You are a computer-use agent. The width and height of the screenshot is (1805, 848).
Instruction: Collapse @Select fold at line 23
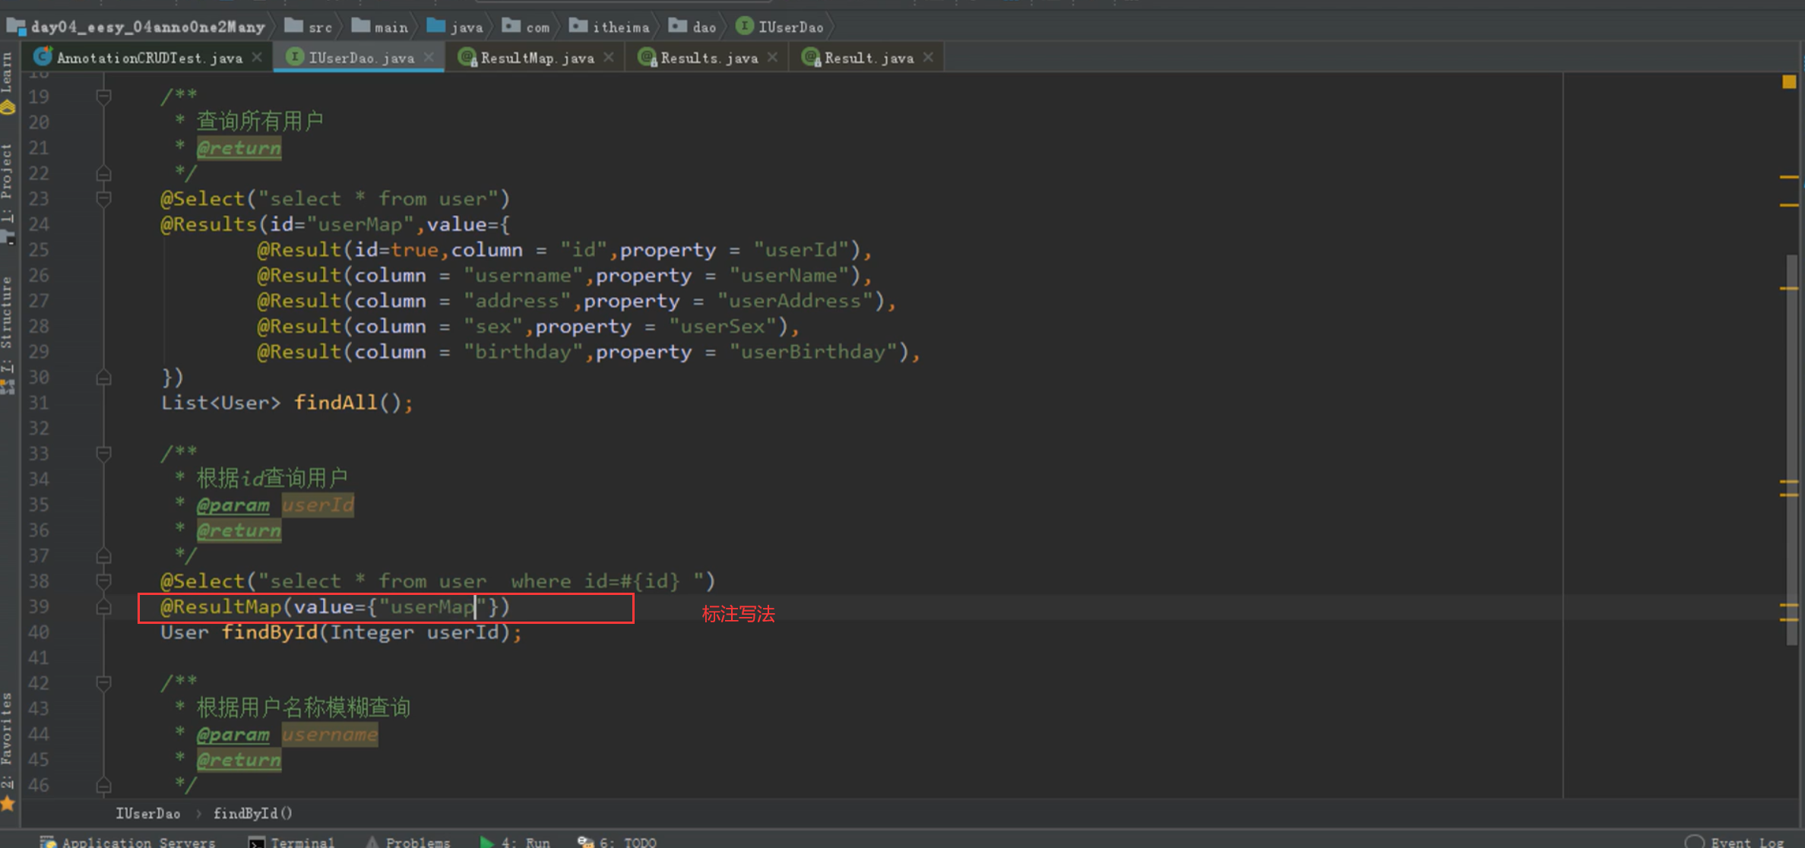[x=104, y=199]
